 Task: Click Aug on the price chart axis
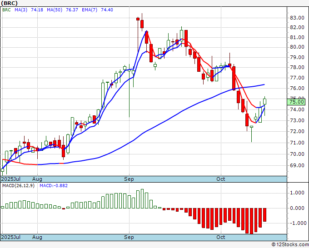37,179
